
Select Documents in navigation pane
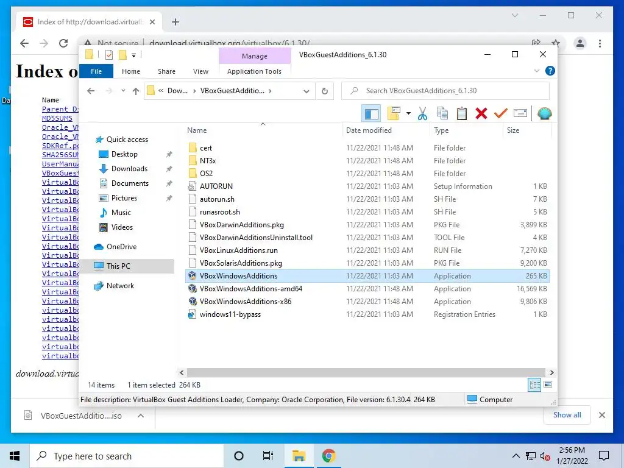click(130, 183)
